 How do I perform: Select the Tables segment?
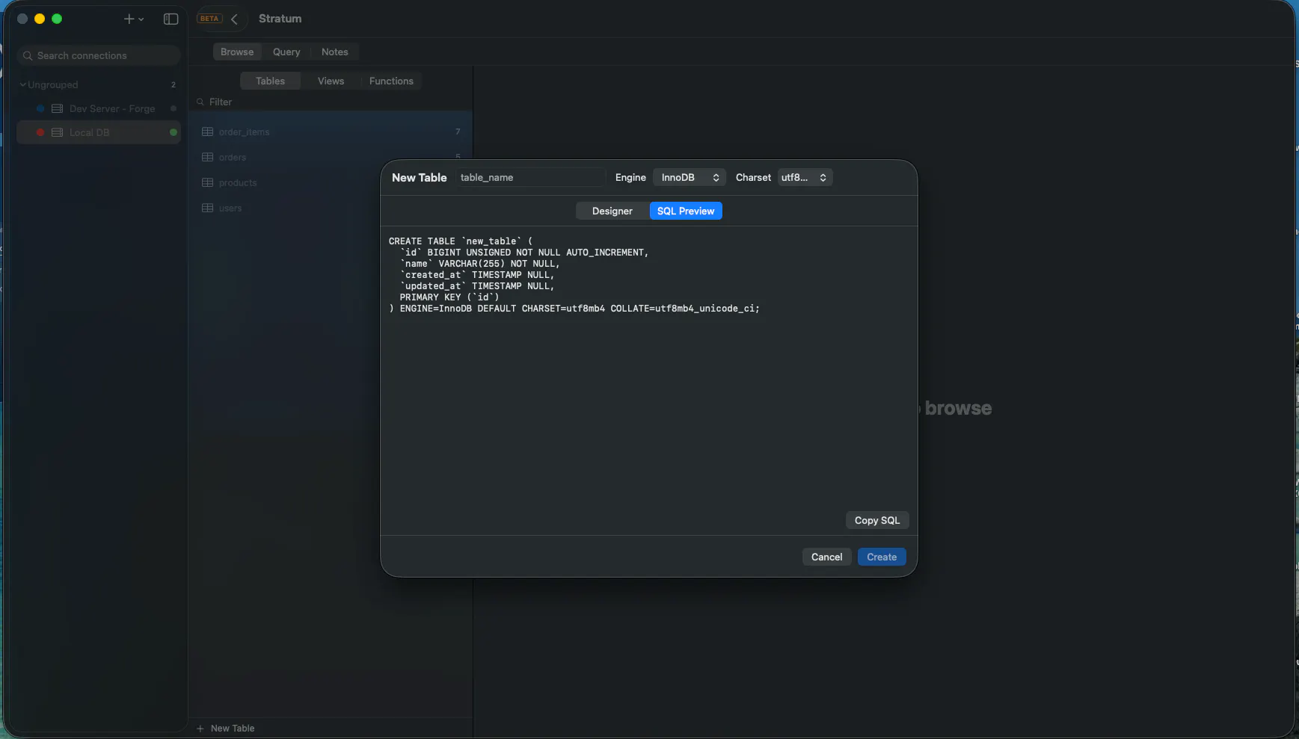coord(270,81)
